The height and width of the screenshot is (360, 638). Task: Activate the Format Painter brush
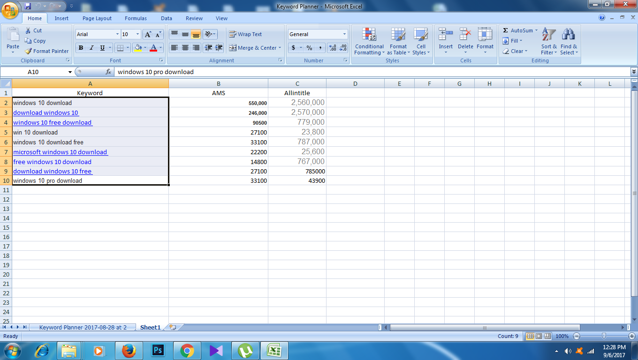click(x=28, y=51)
